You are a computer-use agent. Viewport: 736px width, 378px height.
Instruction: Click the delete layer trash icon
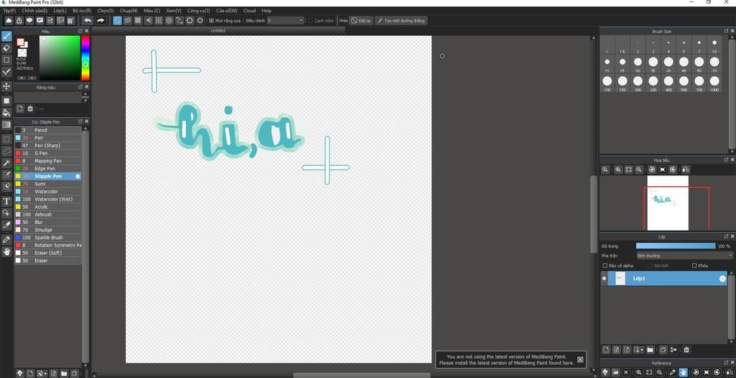pyautogui.click(x=686, y=350)
